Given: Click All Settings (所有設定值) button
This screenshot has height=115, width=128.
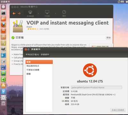Looking at the screenshot, I should [x=32, y=54].
